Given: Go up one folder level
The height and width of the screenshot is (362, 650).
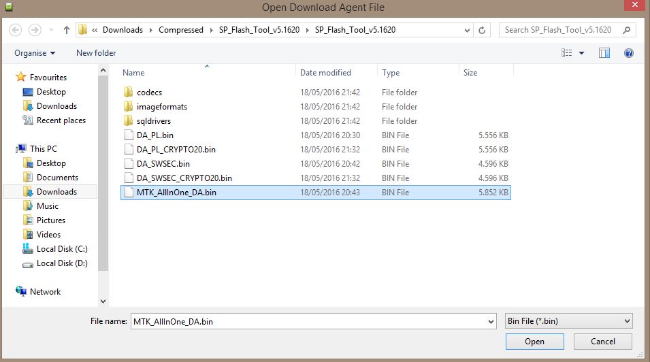Looking at the screenshot, I should [66, 30].
